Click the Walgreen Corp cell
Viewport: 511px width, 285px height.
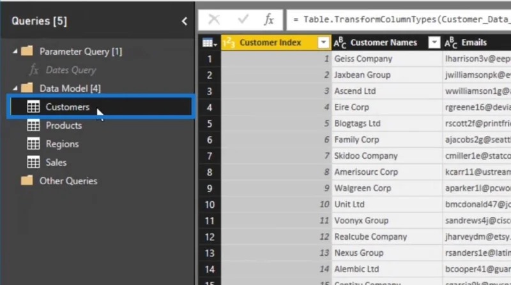pyautogui.click(x=387, y=188)
